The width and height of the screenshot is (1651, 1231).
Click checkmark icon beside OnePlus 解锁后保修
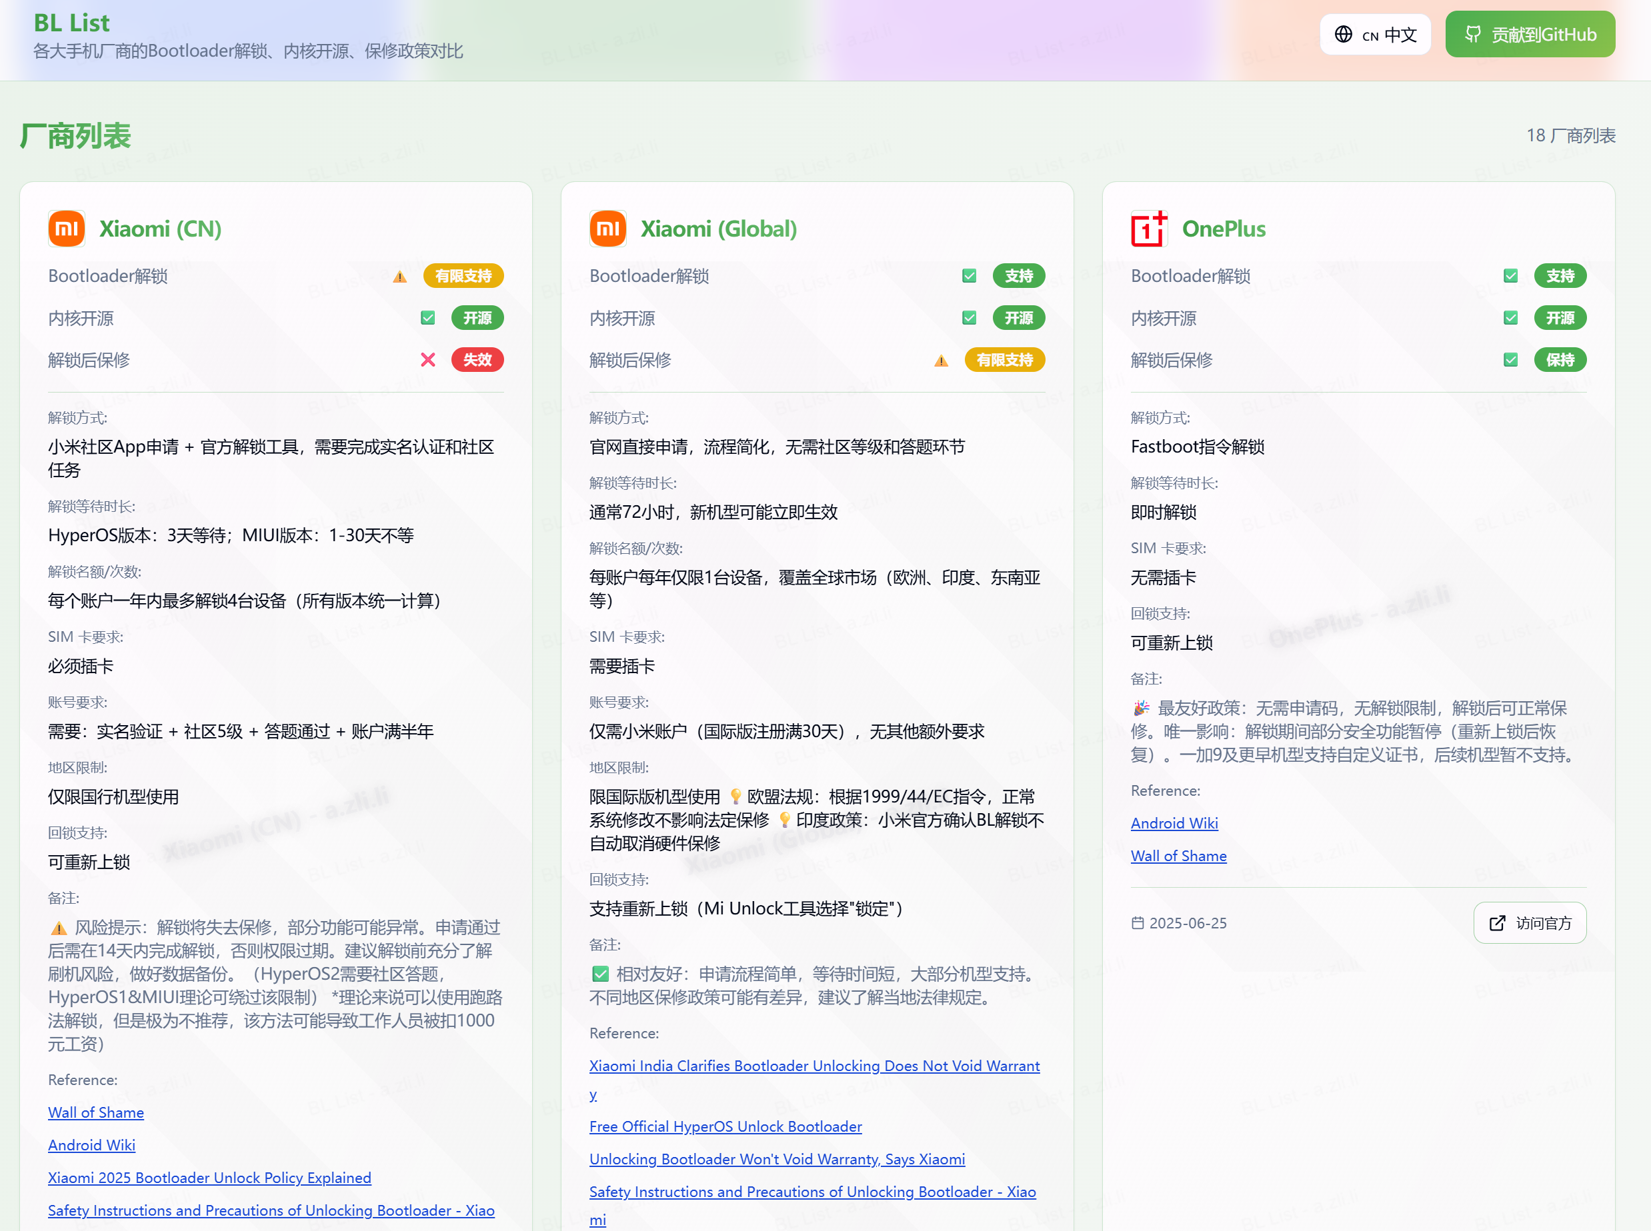[1511, 360]
